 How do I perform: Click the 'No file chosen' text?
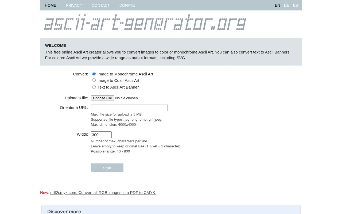[x=127, y=98]
